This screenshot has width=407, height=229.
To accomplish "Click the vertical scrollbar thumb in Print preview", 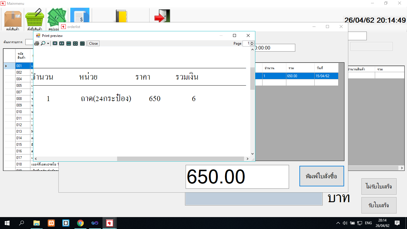I will click(253, 78).
